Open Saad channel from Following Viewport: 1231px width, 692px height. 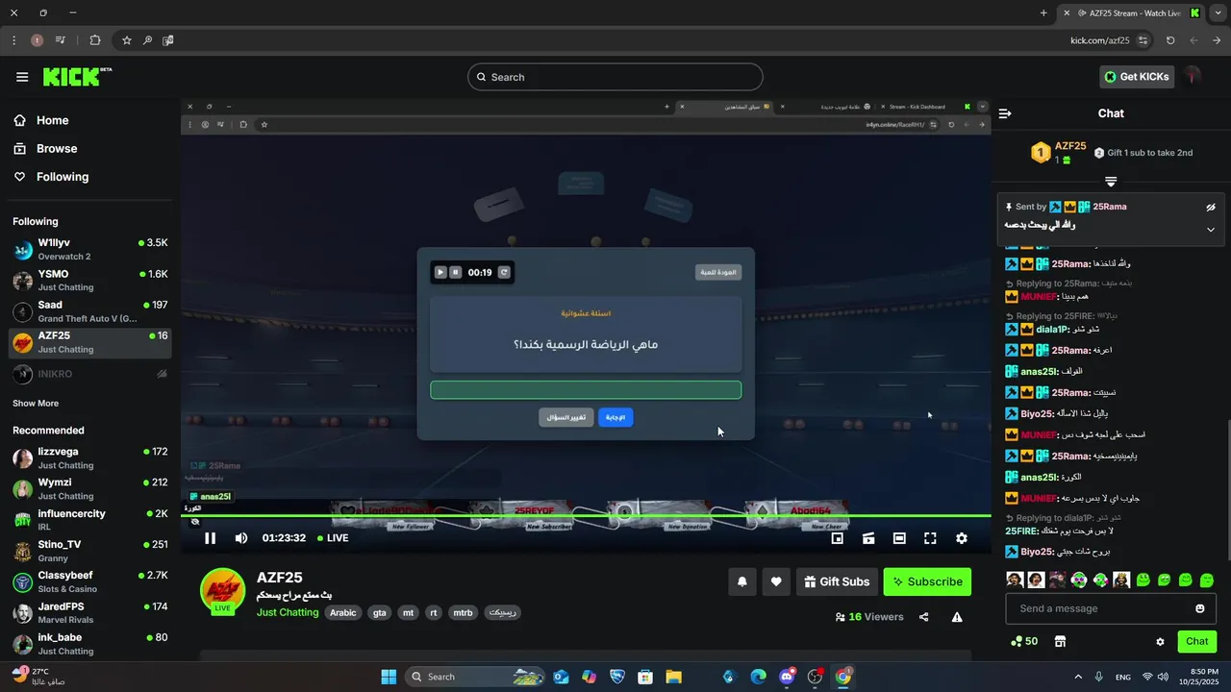[x=90, y=311]
